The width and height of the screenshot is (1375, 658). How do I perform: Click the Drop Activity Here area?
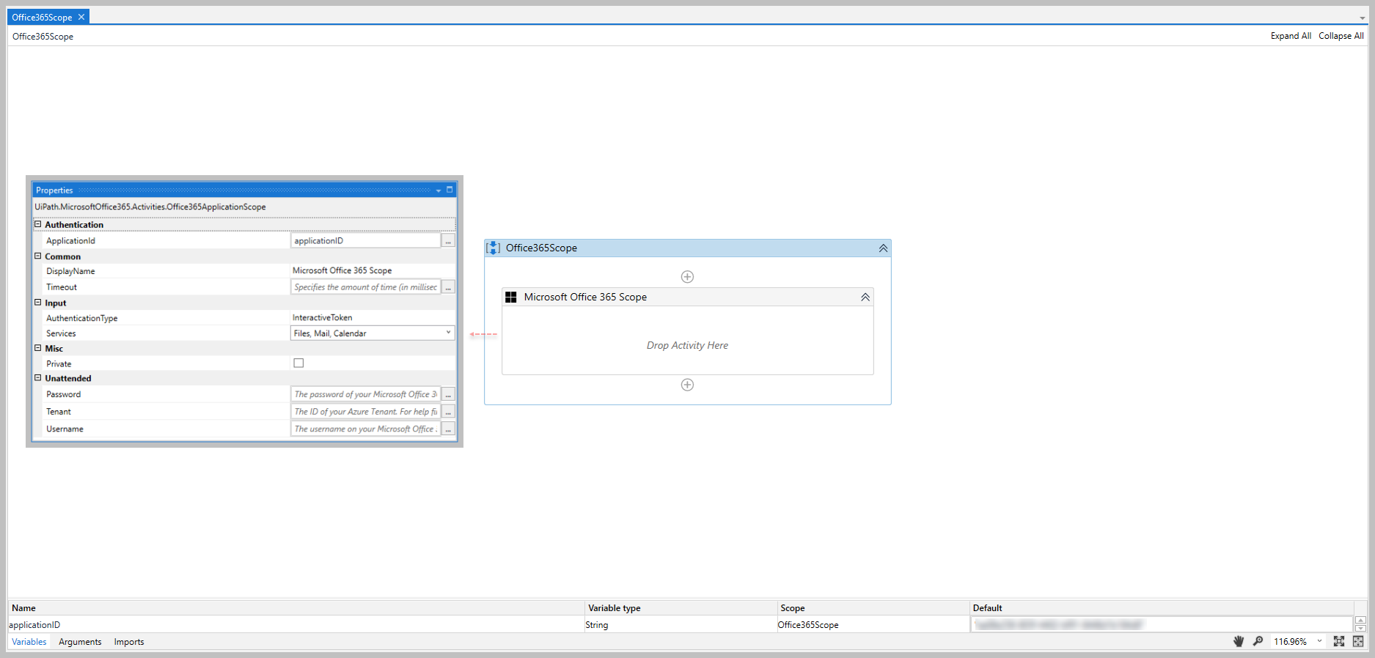pyautogui.click(x=687, y=345)
